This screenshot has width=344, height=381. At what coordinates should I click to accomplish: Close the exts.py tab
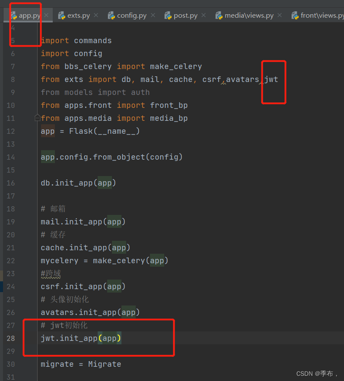[x=96, y=15]
